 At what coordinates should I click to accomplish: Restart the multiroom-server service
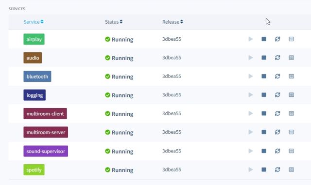tap(277, 132)
